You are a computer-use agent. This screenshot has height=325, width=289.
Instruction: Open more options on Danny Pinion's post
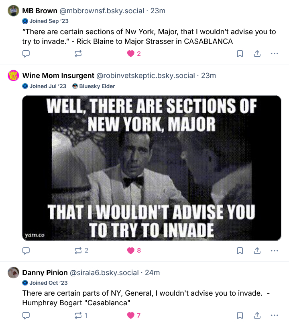[274, 315]
